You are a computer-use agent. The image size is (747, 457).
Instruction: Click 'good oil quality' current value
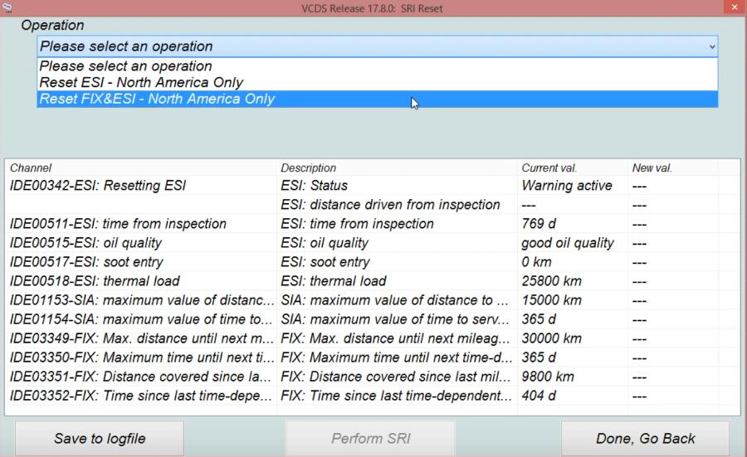[568, 243]
